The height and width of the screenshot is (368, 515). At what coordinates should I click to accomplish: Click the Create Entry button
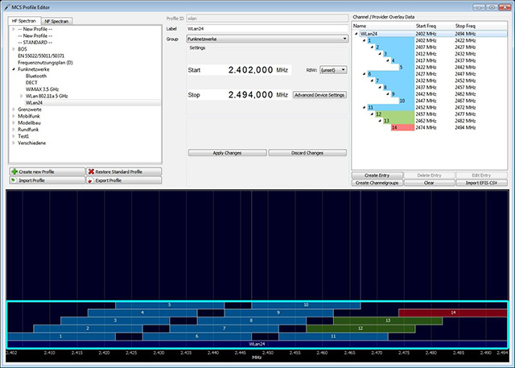(377, 176)
